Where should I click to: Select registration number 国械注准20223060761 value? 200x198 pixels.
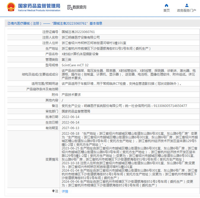pyautogui.click(x=78, y=32)
